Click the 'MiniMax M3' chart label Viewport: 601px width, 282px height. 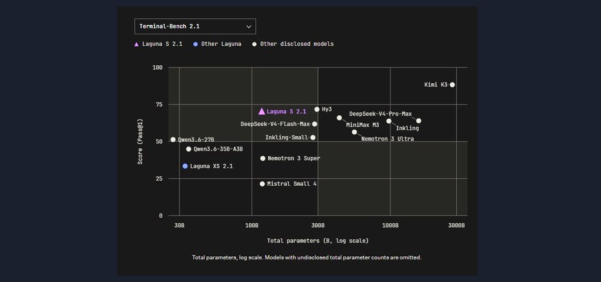pos(363,125)
